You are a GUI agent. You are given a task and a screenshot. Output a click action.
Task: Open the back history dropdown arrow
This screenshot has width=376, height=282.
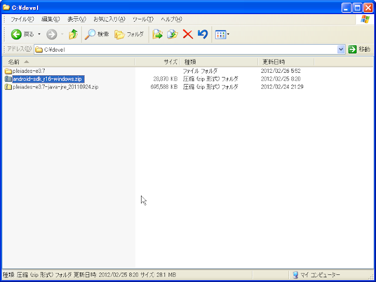pyautogui.click(x=39, y=35)
